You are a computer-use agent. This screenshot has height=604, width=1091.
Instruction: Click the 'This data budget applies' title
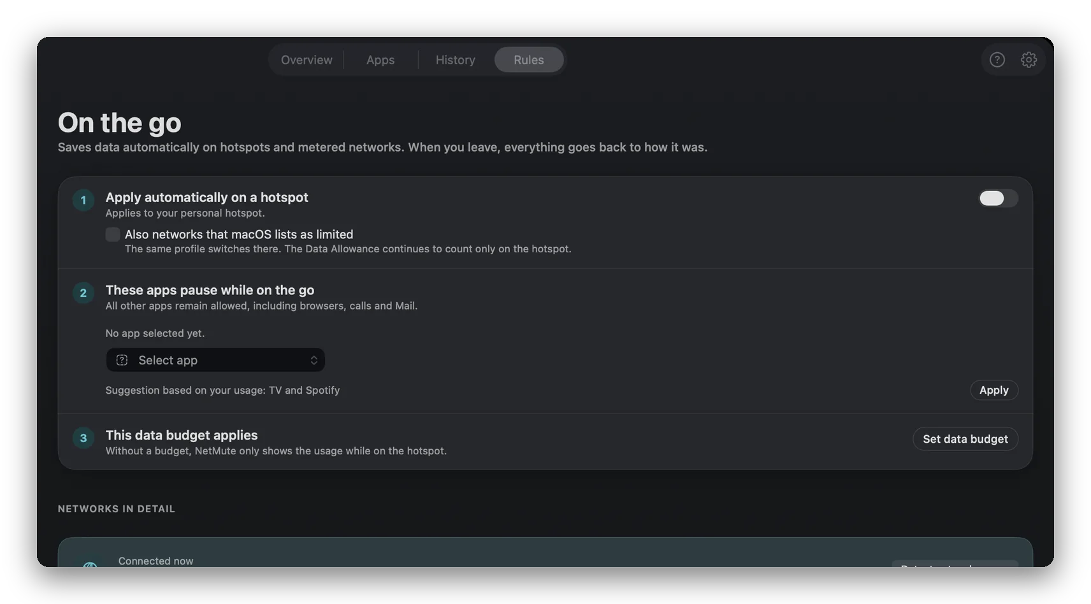pyautogui.click(x=182, y=435)
